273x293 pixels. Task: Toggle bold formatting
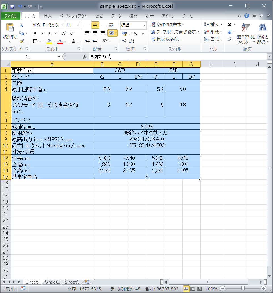click(x=35, y=33)
